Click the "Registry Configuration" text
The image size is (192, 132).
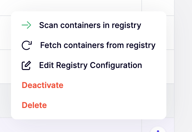pyautogui.click(x=99, y=65)
